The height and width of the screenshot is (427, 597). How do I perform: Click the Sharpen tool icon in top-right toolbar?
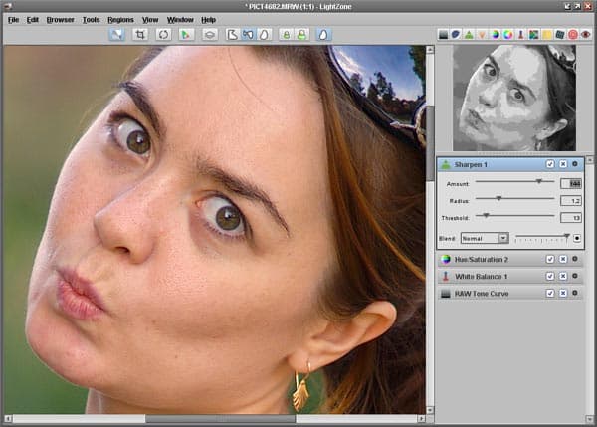pos(469,34)
